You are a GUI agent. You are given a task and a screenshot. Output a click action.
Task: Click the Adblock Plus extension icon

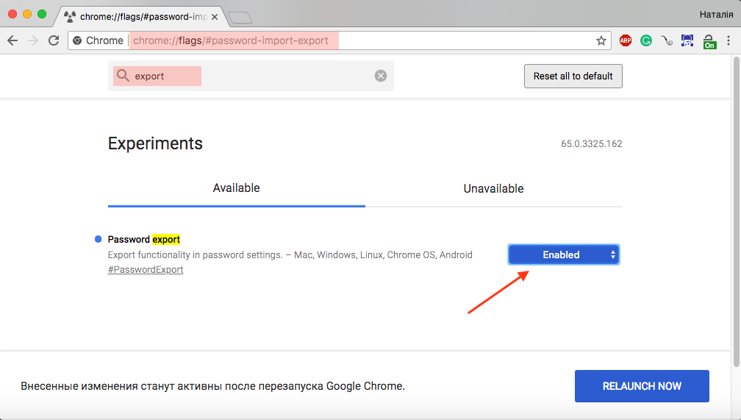(x=626, y=40)
